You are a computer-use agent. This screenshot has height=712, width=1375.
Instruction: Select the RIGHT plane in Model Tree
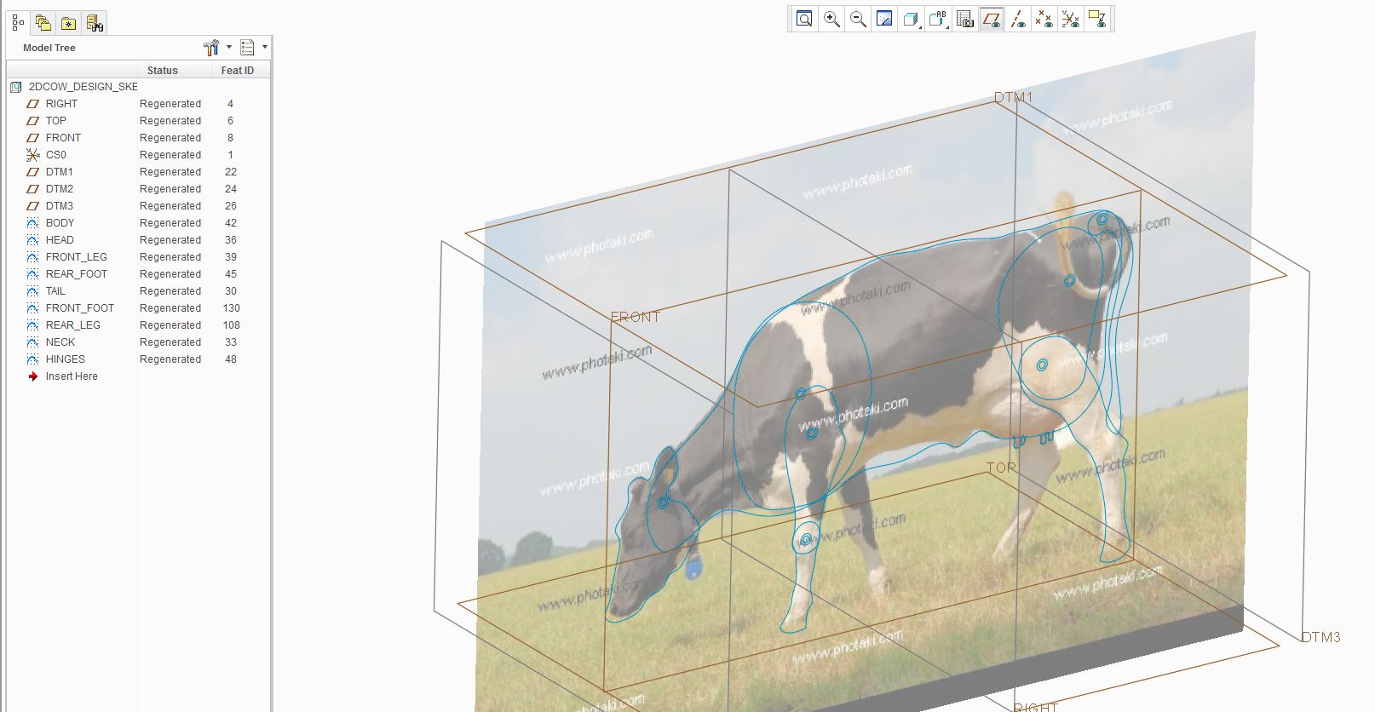61,104
